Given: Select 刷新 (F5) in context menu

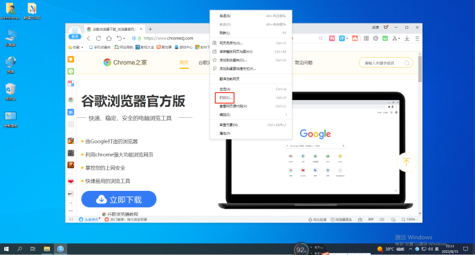Looking at the screenshot, I should (x=251, y=32).
